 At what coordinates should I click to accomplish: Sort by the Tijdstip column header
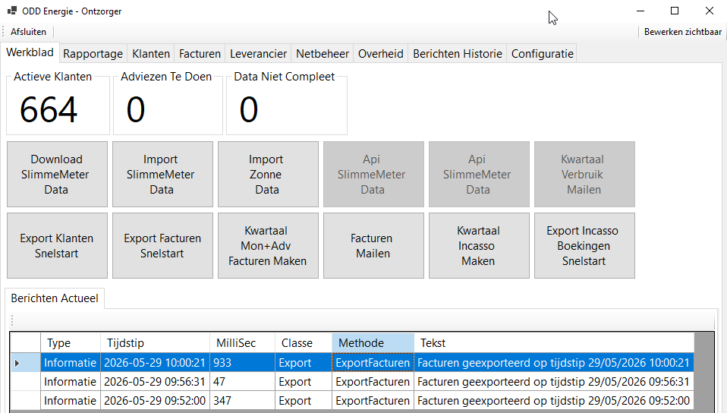tap(156, 343)
